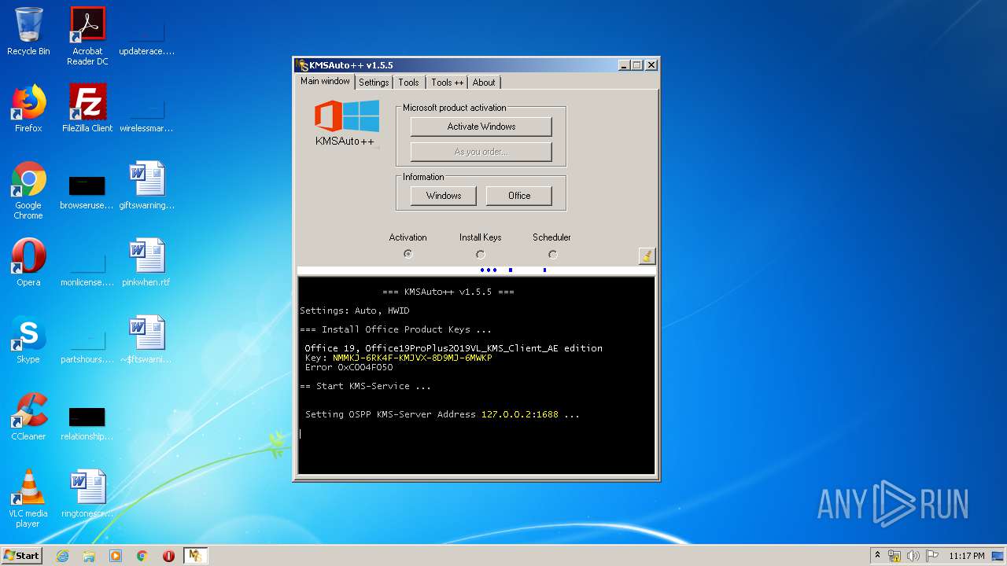Open the Tools tab
The width and height of the screenshot is (1007, 566).
pyautogui.click(x=408, y=83)
